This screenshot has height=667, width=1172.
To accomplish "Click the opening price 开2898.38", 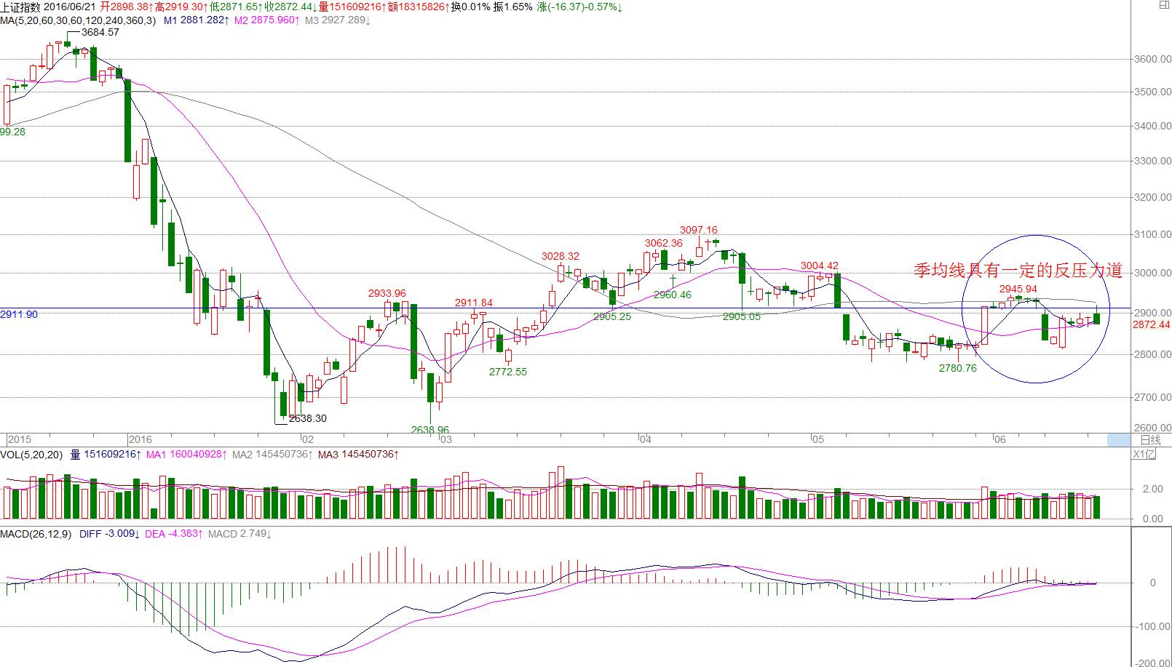I will 127,7.
